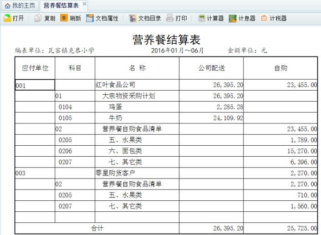Select the 六、面包类 cell

pos(137,151)
